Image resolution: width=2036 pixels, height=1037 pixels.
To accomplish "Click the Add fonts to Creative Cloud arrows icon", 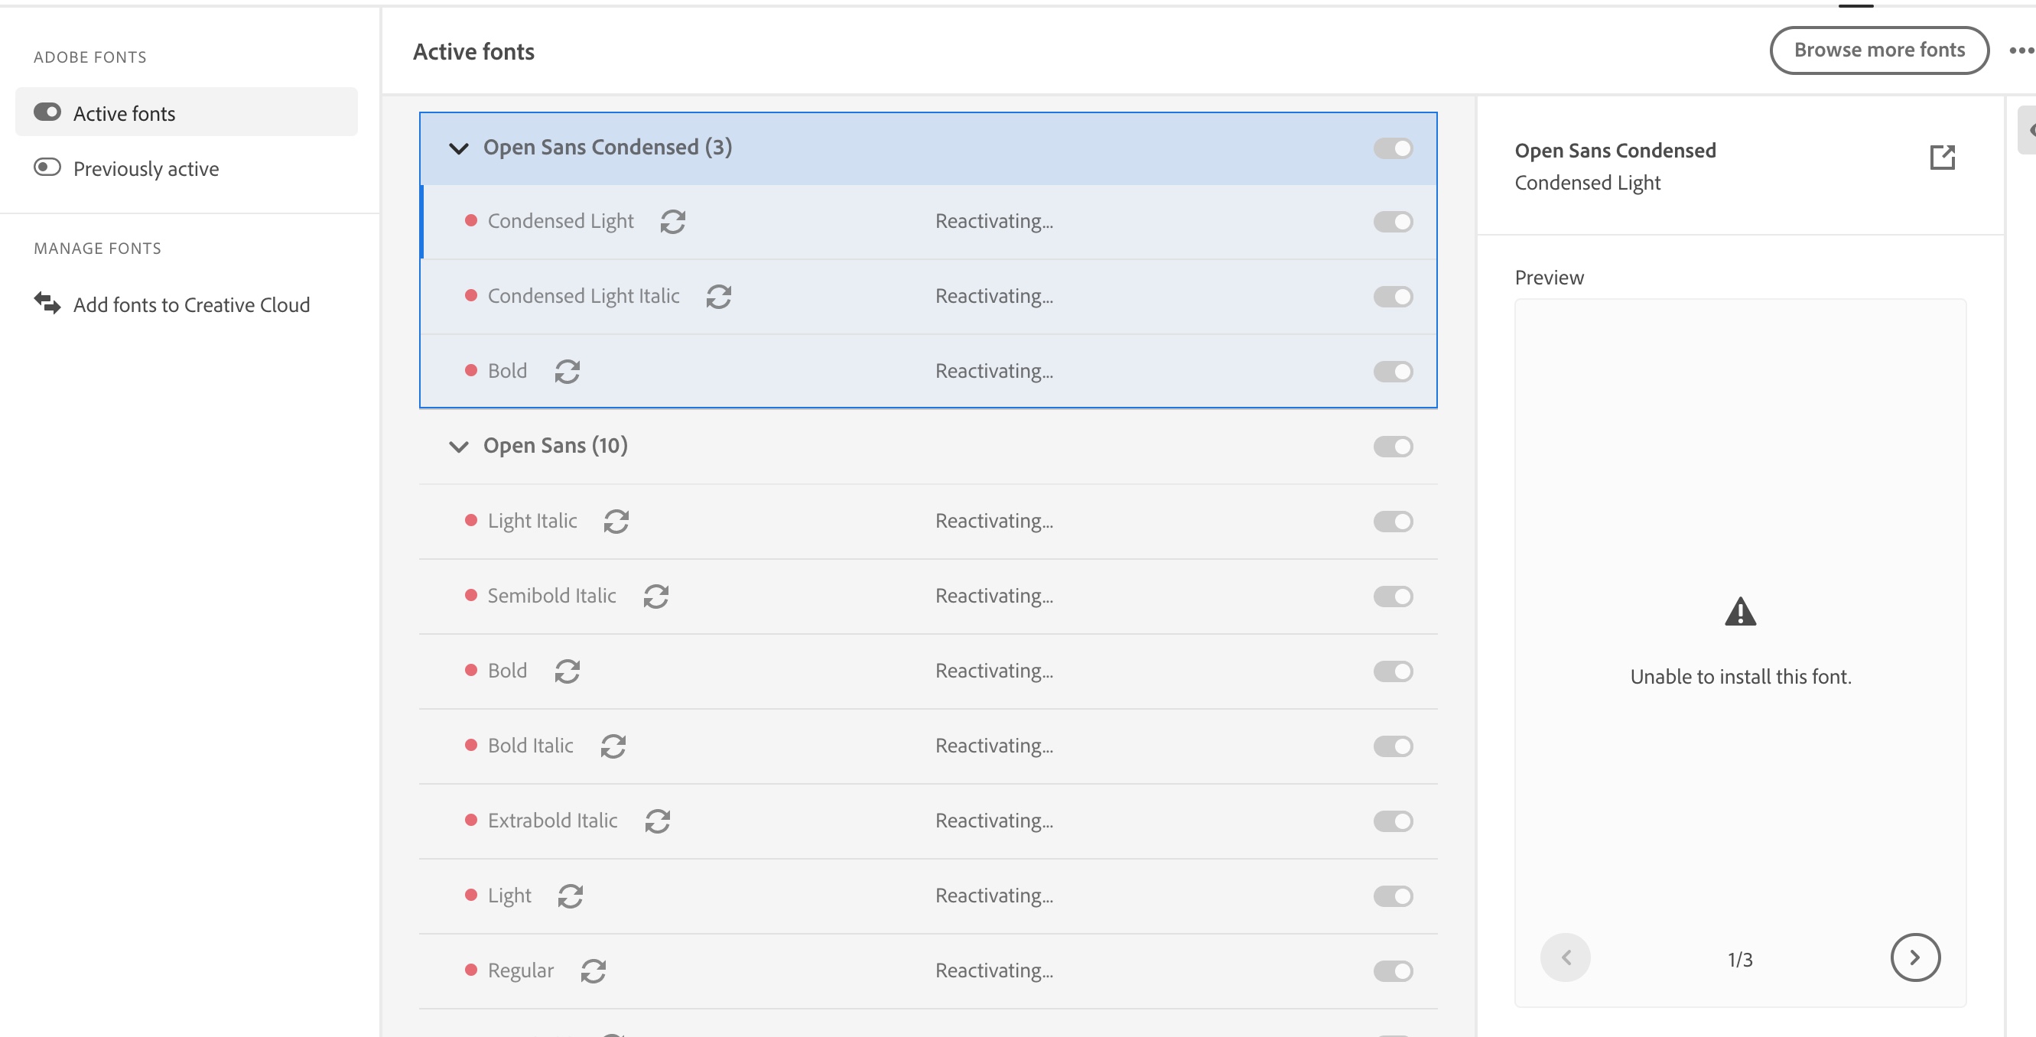I will pos(46,304).
